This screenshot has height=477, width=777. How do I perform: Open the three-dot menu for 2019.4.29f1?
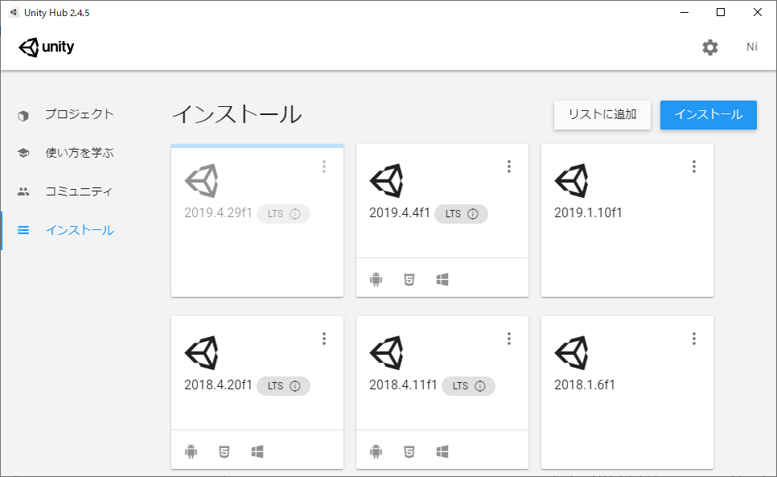coord(324,167)
